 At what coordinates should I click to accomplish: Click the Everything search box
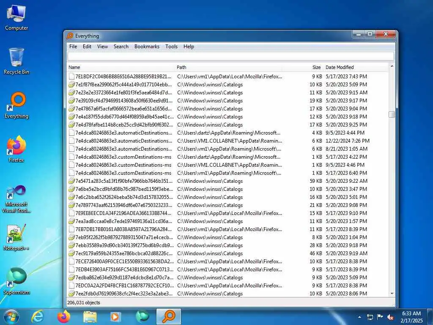tap(230, 56)
